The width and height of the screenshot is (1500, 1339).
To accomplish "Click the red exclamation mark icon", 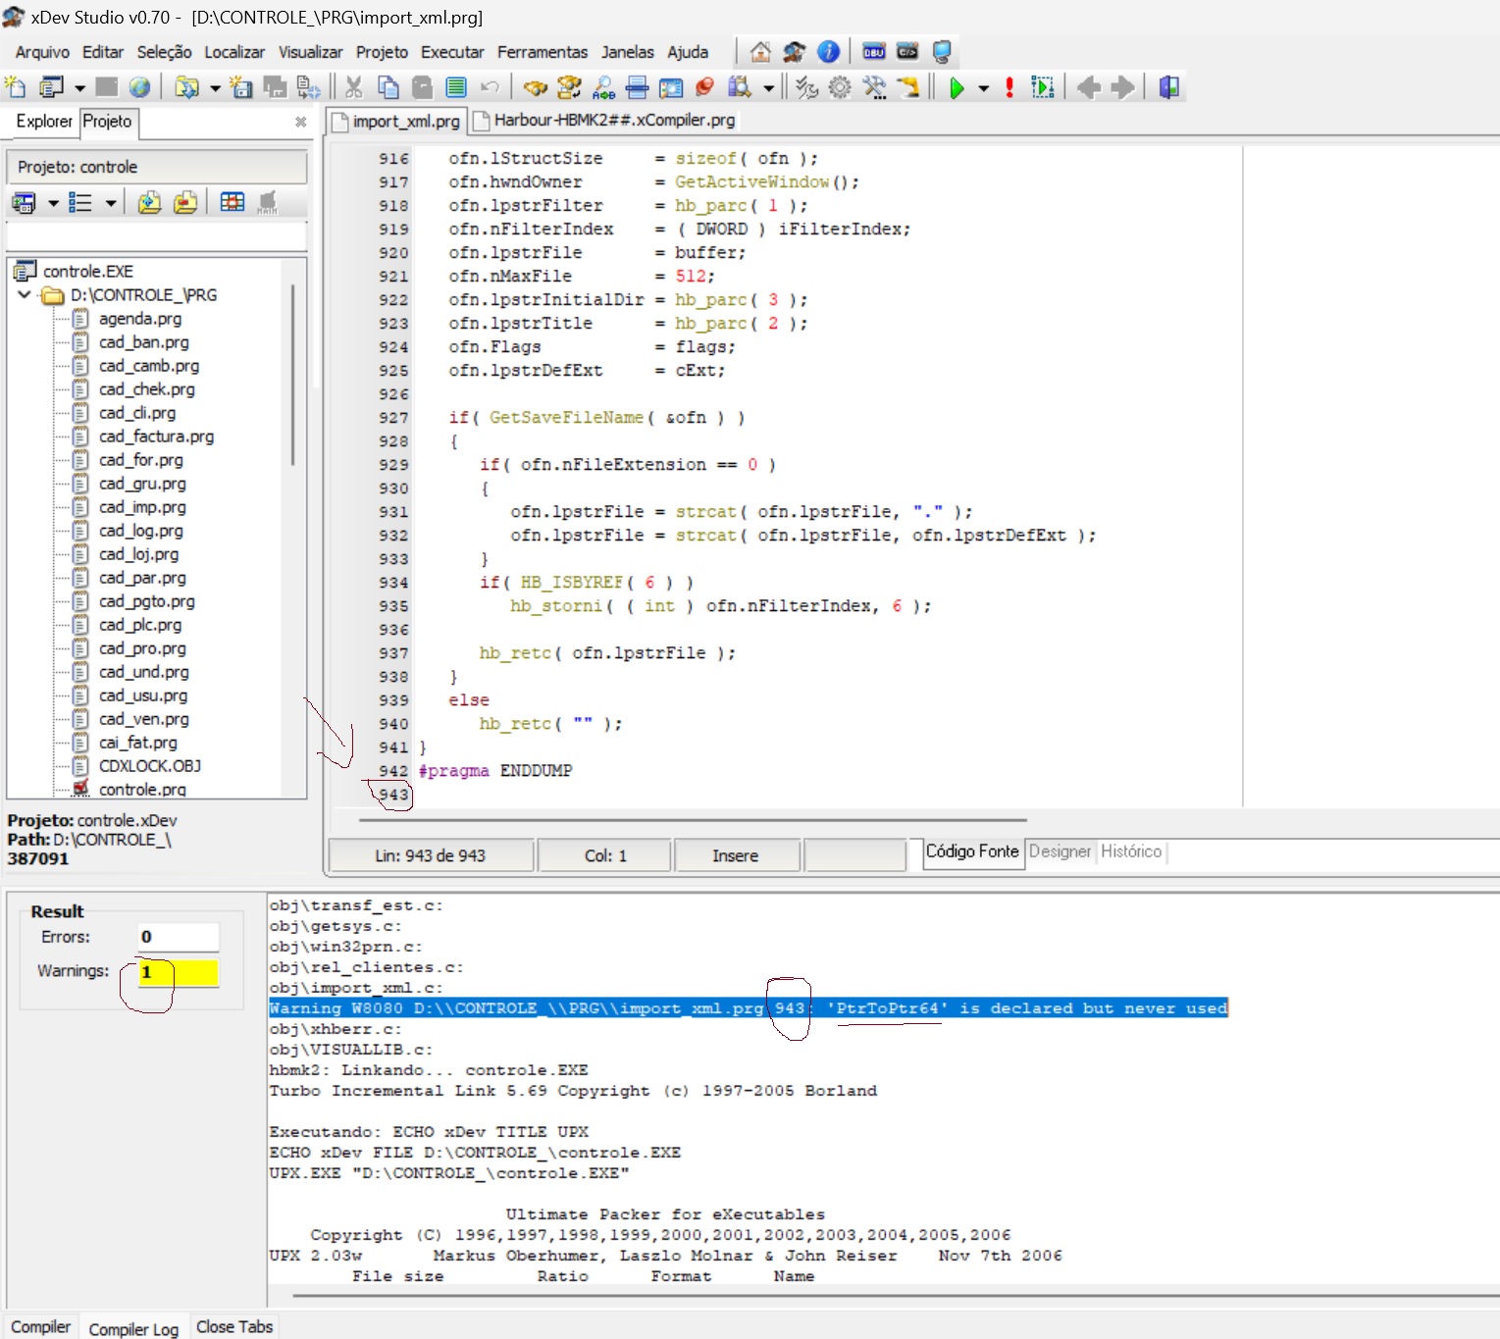I will (x=1009, y=88).
